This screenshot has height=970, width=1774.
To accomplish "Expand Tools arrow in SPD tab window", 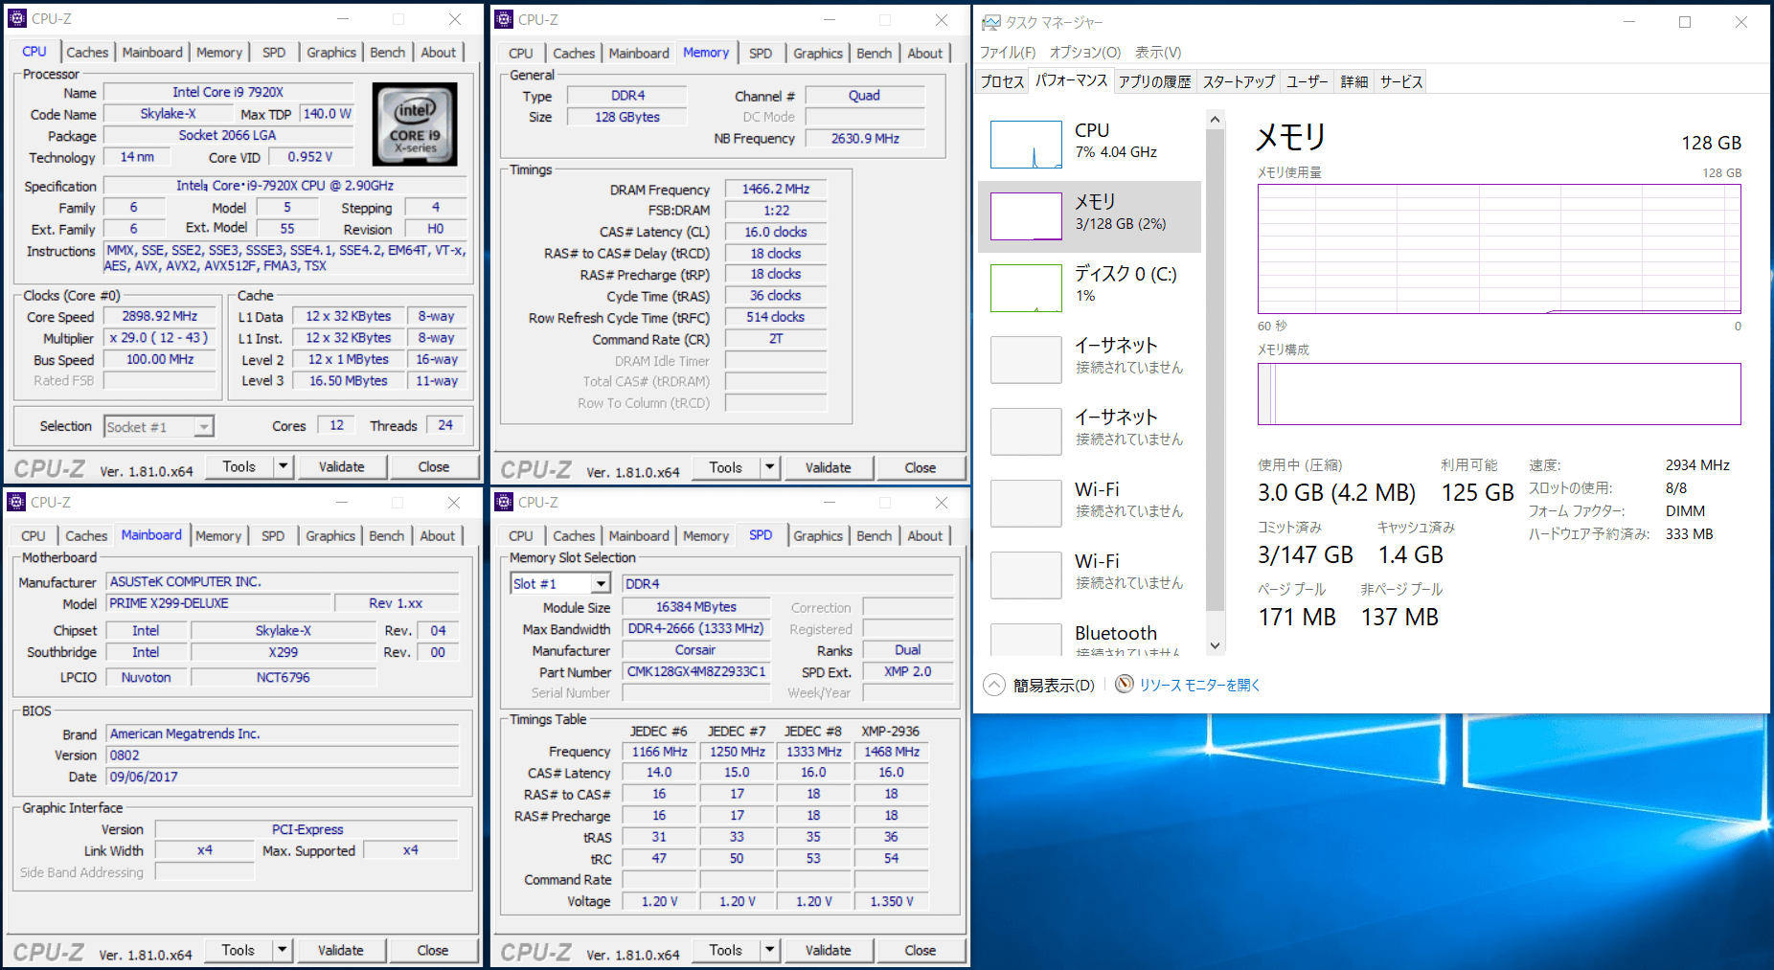I will coord(769,950).
